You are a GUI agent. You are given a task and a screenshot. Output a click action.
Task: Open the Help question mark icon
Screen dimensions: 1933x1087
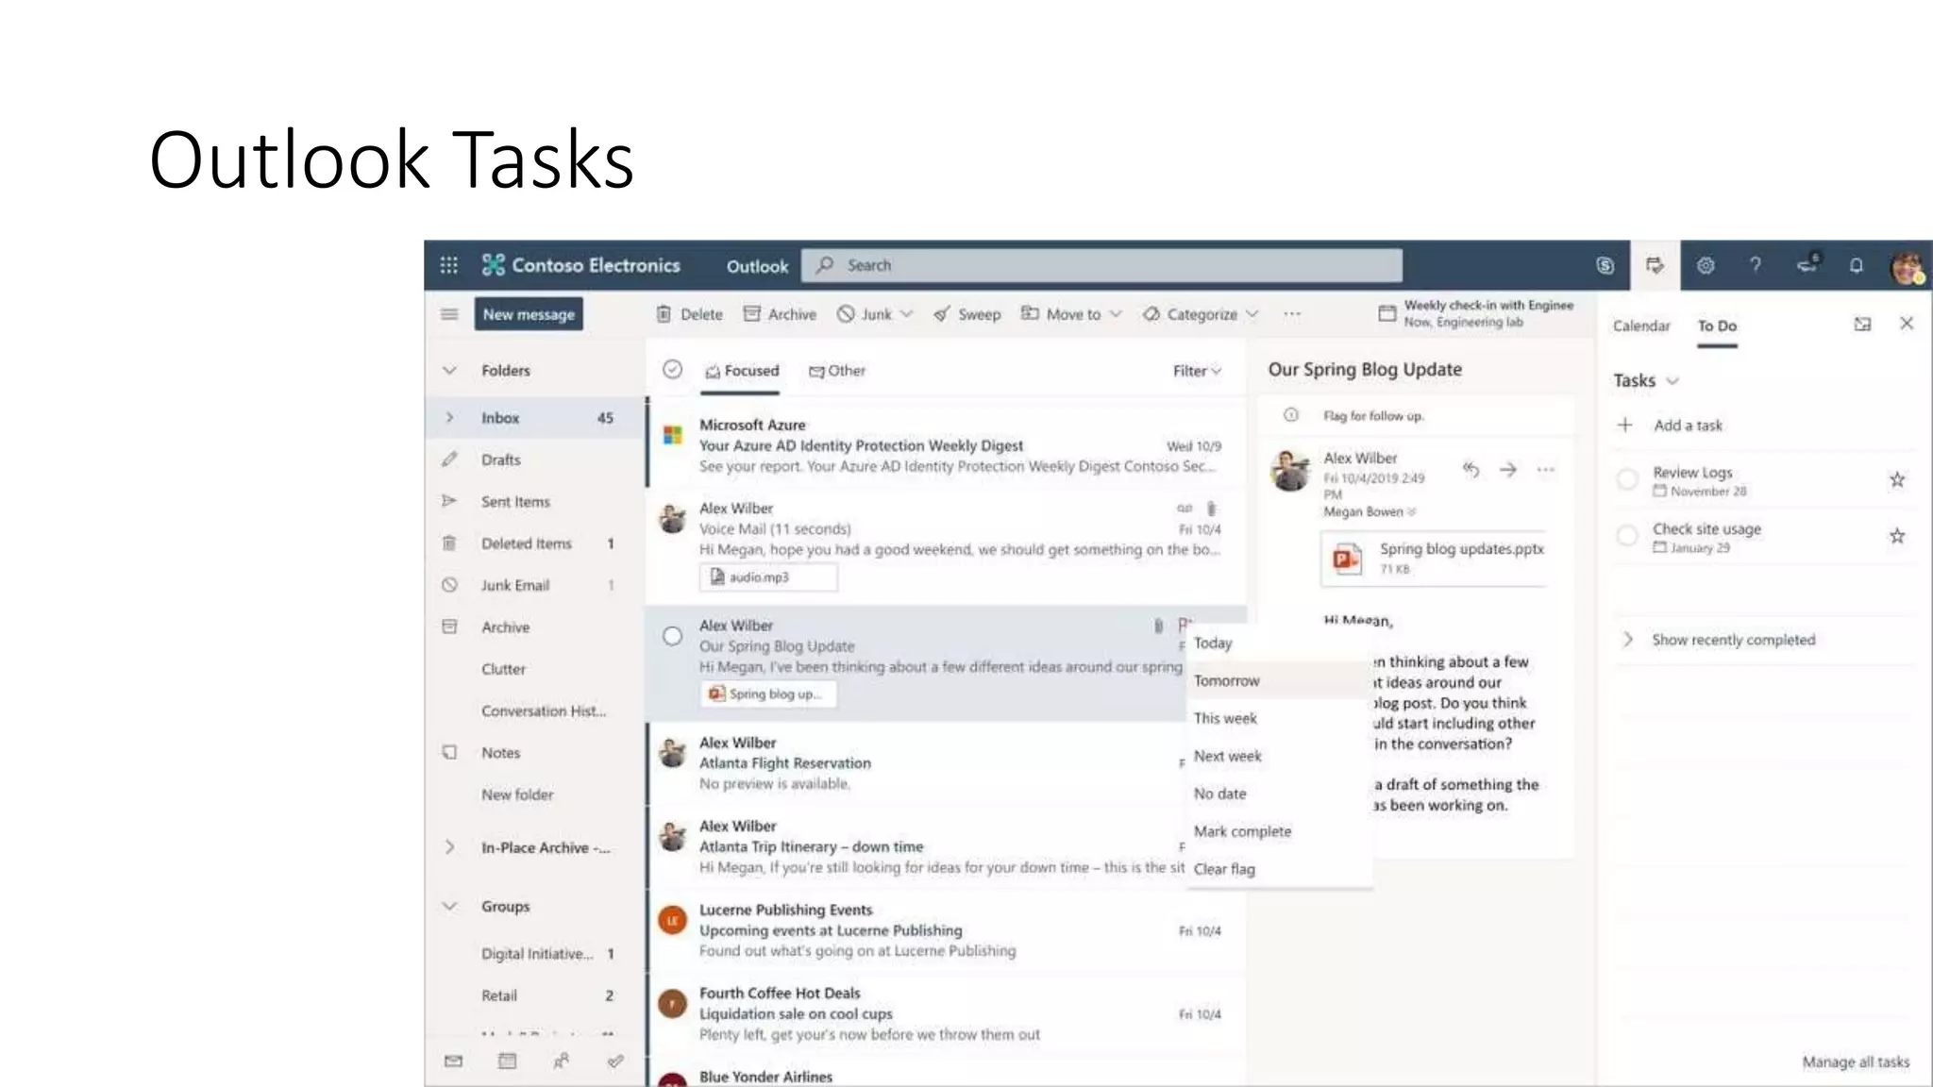pyautogui.click(x=1756, y=265)
